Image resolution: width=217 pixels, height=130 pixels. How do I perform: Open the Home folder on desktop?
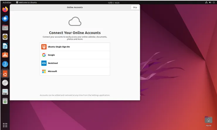point(208,121)
